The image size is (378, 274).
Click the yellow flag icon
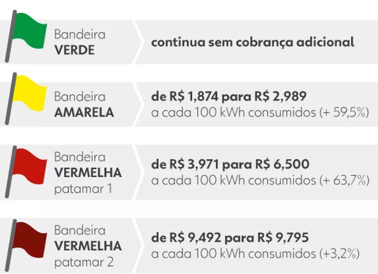point(26,98)
